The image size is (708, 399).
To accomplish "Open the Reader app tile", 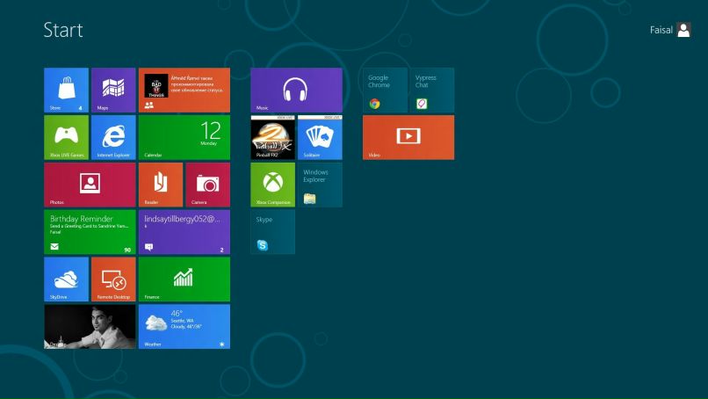I will point(160,185).
